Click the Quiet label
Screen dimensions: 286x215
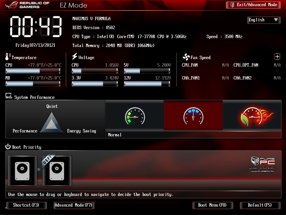(52, 106)
